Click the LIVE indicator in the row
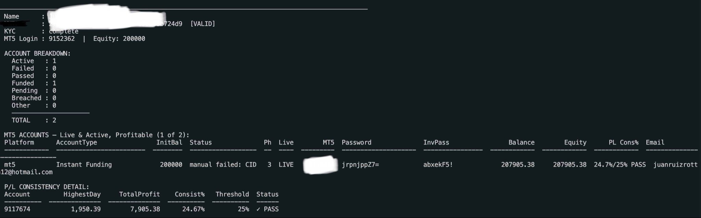This screenshot has height=218, width=701. pos(286,165)
